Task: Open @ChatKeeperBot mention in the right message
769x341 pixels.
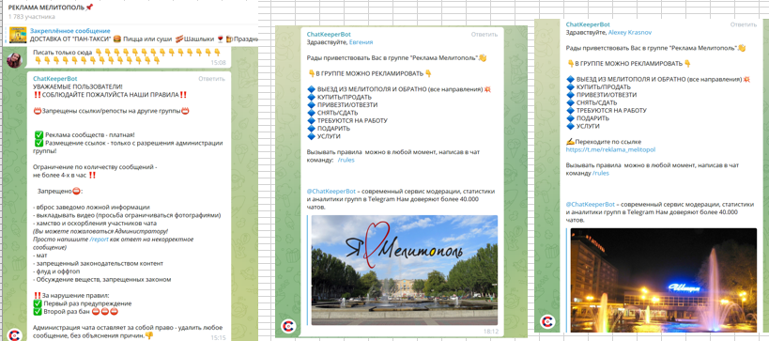Action: [x=590, y=204]
